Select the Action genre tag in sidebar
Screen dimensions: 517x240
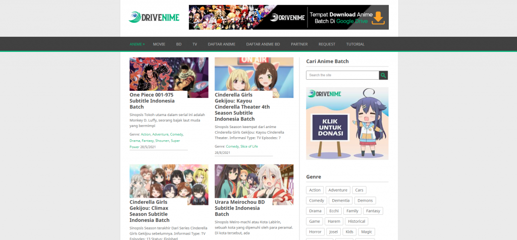coord(315,190)
